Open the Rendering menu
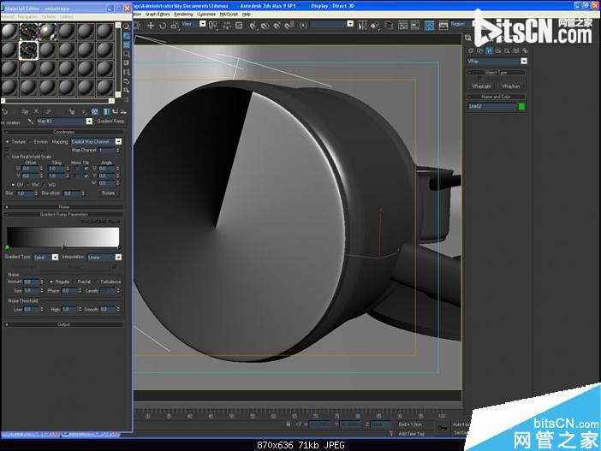 (183, 15)
